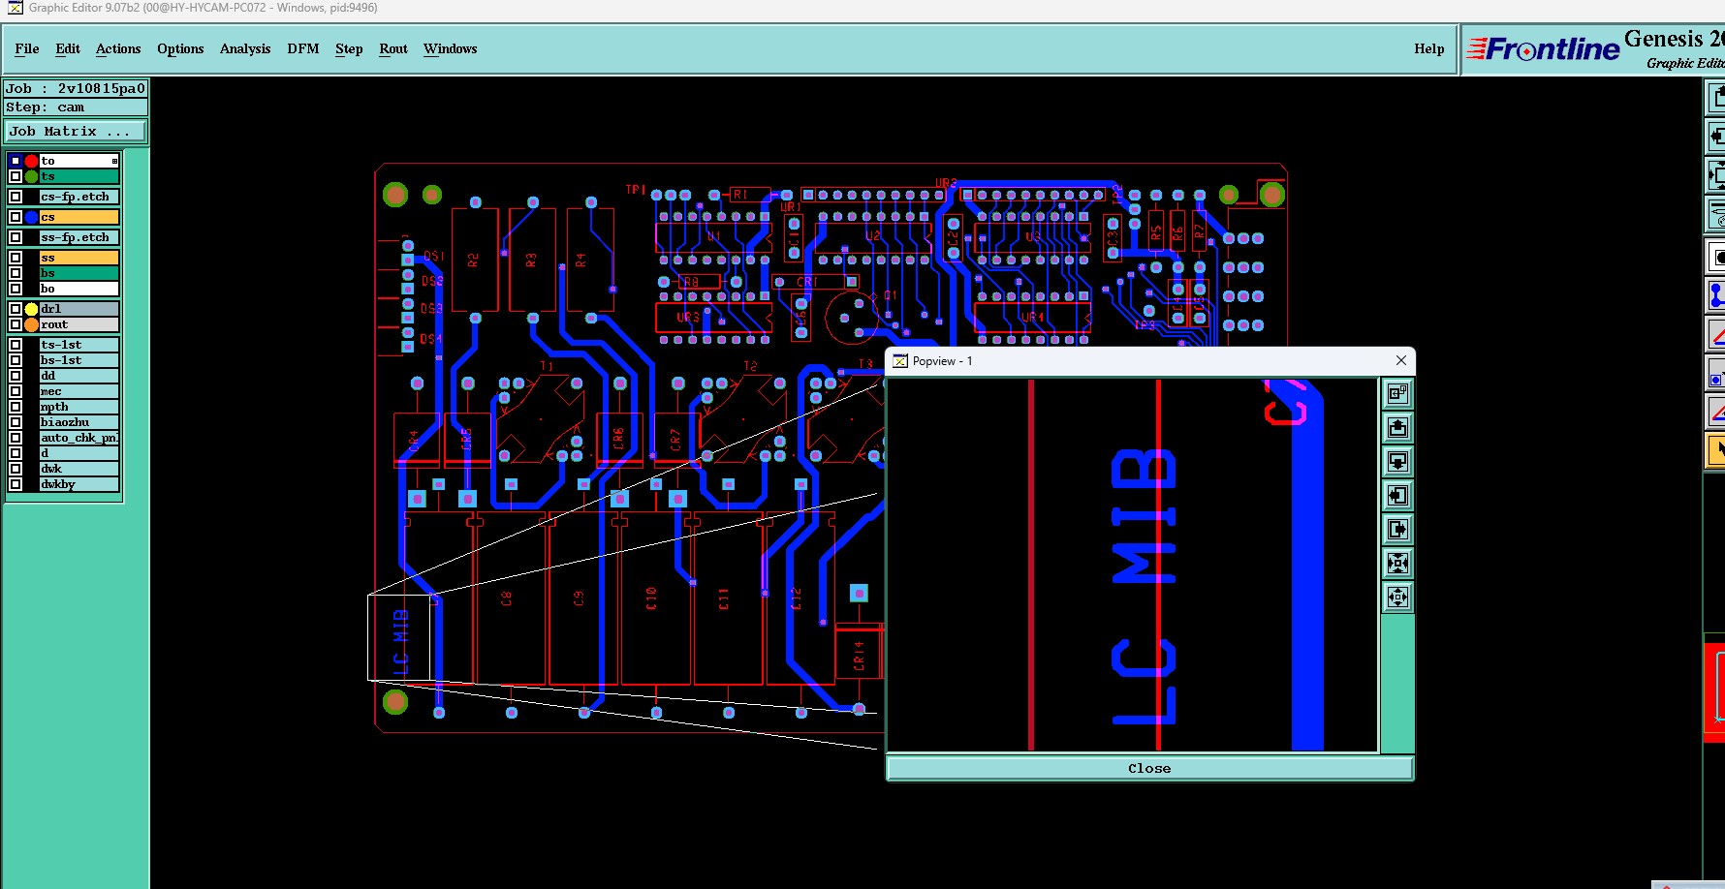This screenshot has width=1725, height=889.
Task: Click the Close button in Popview
Action: pyautogui.click(x=1149, y=768)
